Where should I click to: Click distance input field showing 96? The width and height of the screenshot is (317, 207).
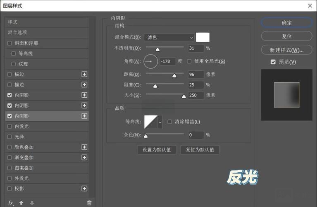coord(196,75)
